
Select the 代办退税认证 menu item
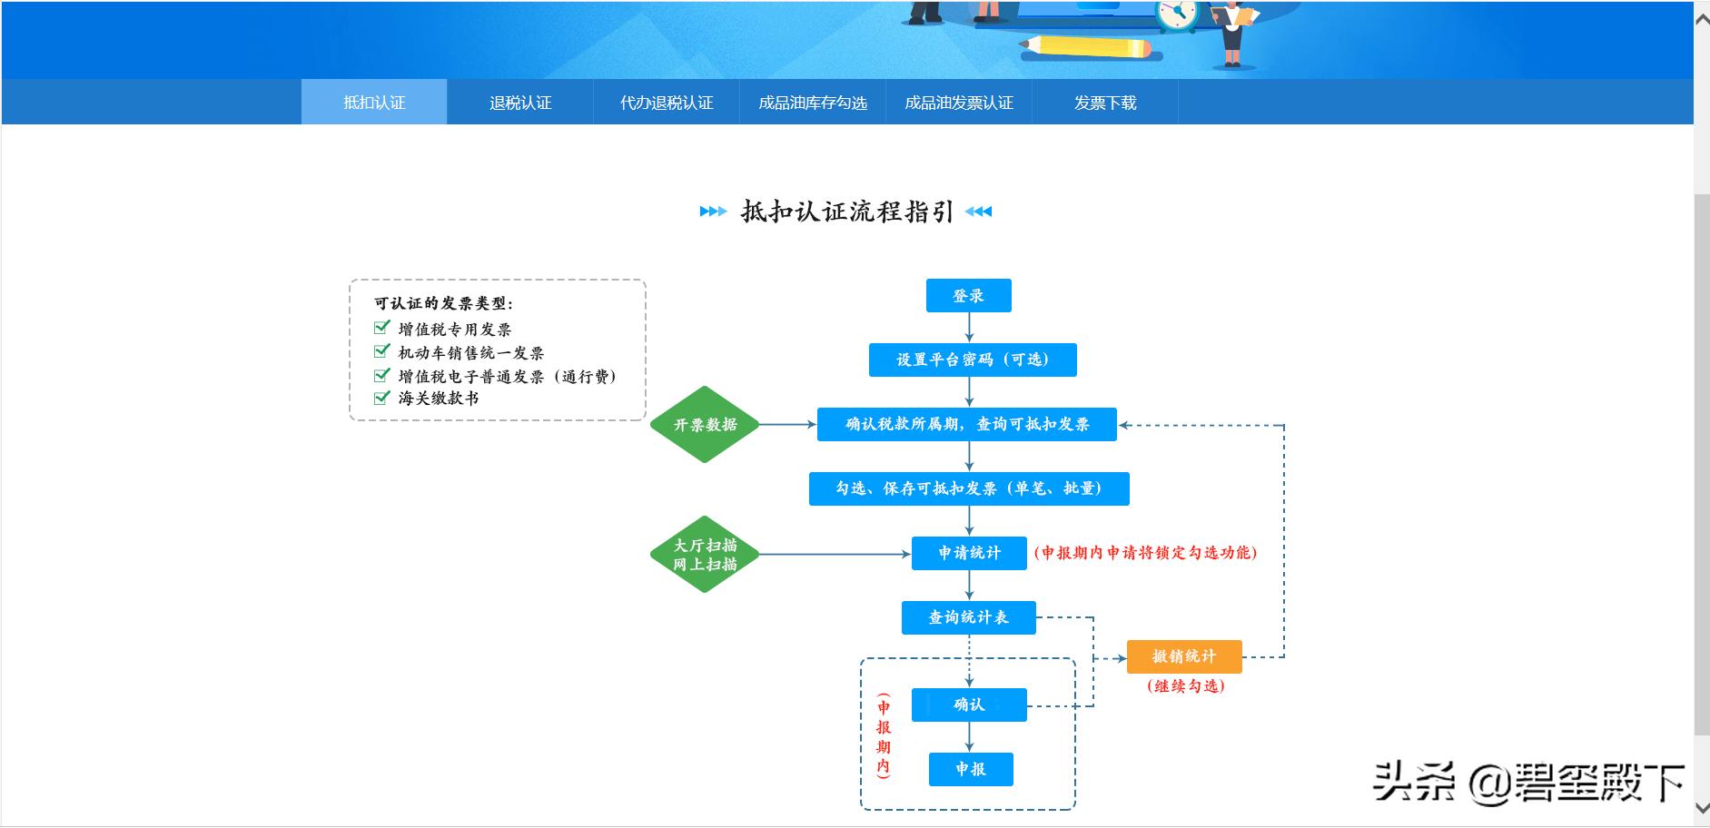click(x=666, y=102)
